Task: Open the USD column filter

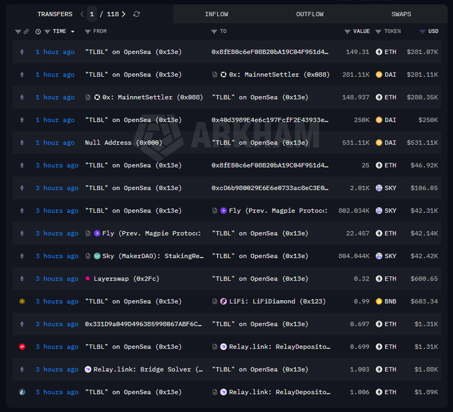Action: point(422,31)
